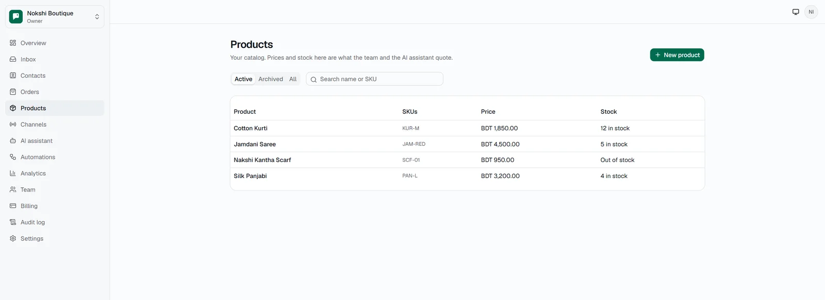Click the Product column header
Image resolution: width=825 pixels, height=300 pixels.
(244, 112)
